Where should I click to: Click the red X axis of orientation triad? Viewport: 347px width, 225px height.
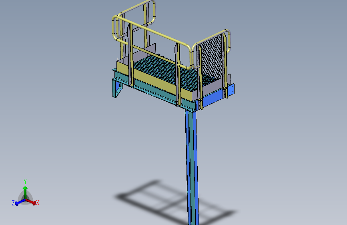click(31, 202)
